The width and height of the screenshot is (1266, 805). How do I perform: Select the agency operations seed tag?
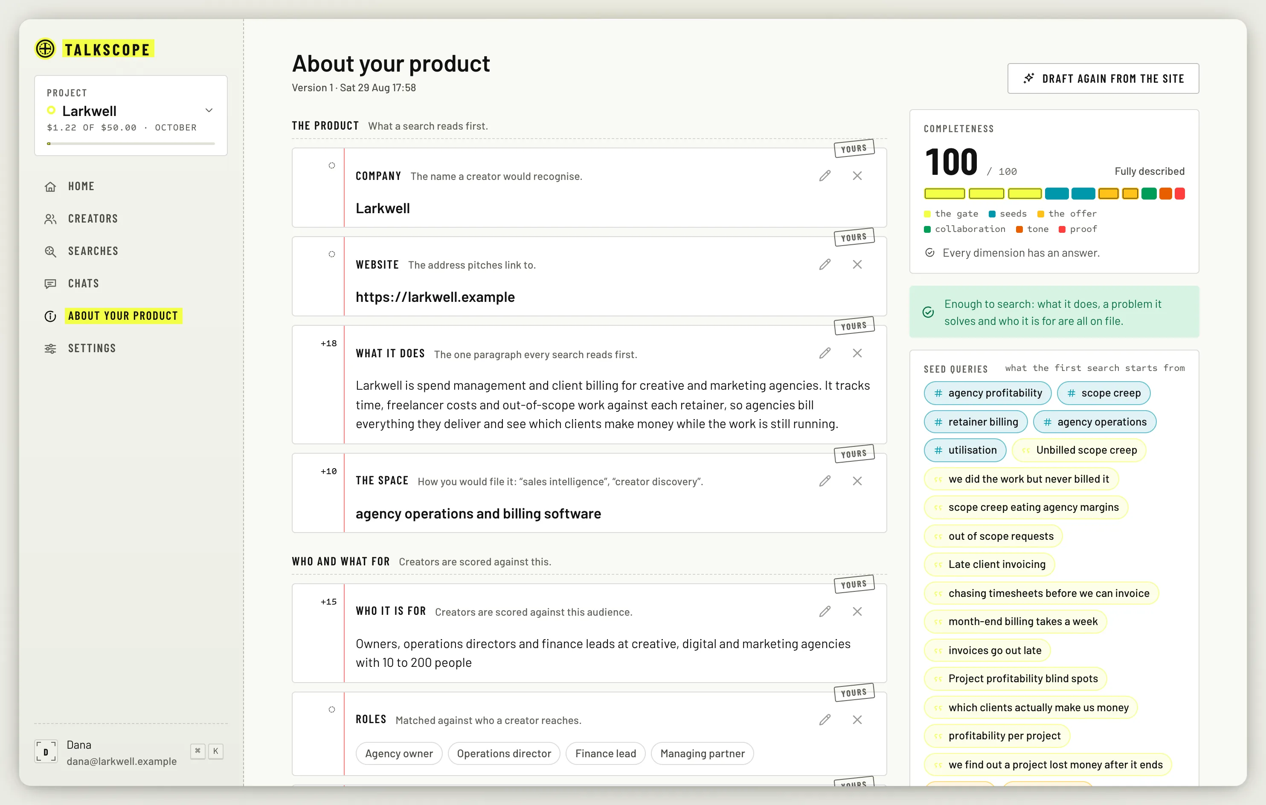pyautogui.click(x=1095, y=422)
